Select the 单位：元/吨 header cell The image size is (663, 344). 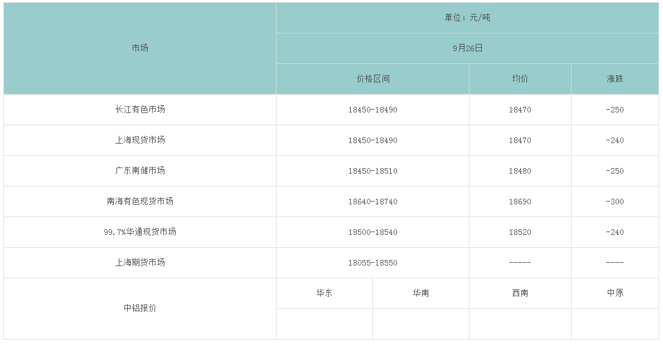[x=467, y=18]
